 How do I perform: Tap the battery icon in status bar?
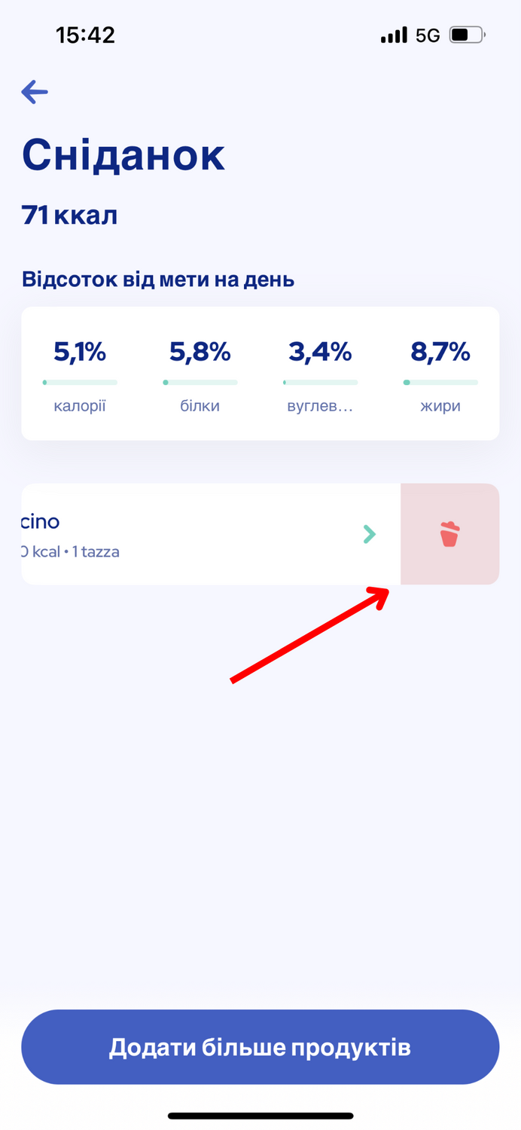pos(468,35)
